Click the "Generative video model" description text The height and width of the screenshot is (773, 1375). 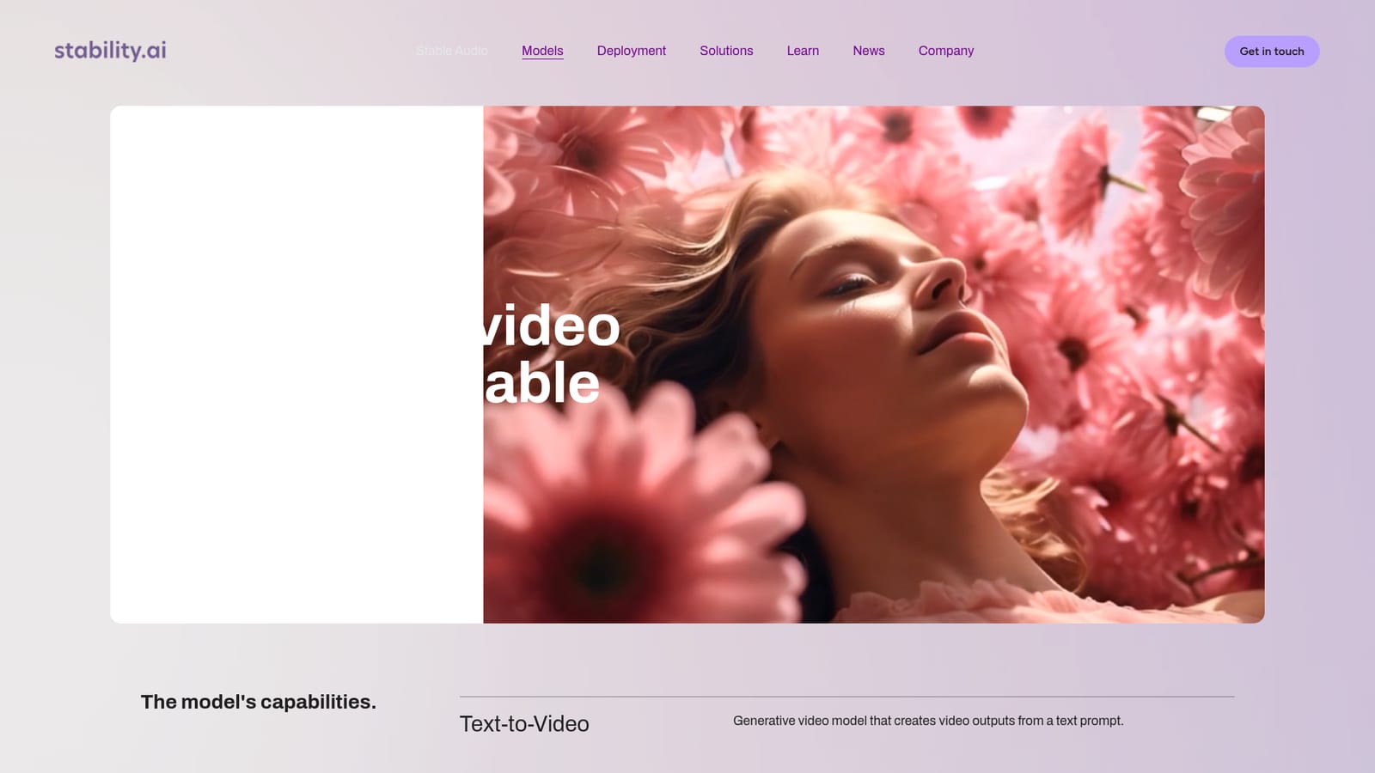928,721
